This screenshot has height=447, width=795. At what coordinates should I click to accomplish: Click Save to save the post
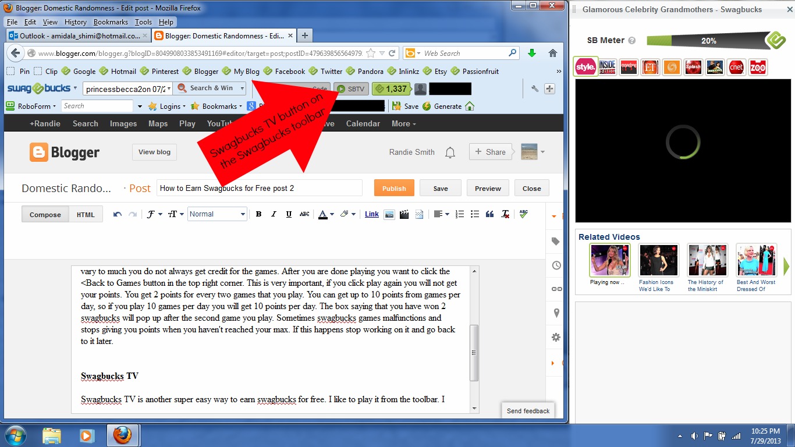(441, 188)
